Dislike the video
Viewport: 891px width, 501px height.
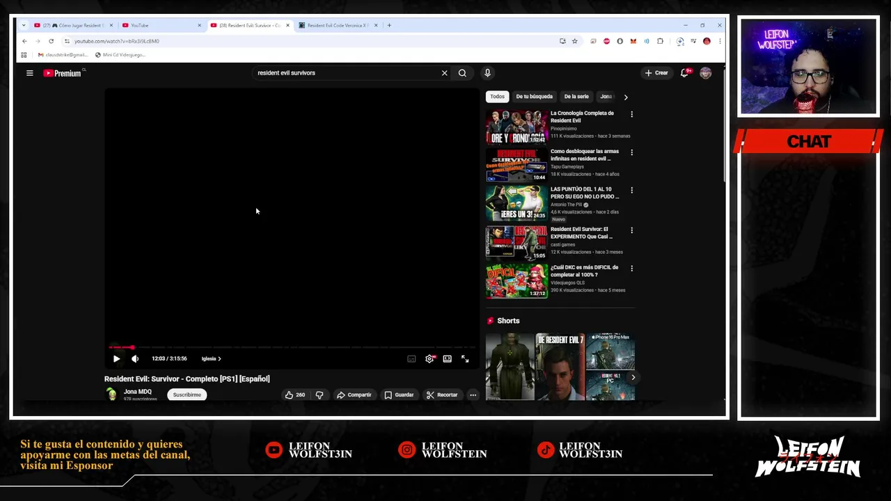click(320, 395)
